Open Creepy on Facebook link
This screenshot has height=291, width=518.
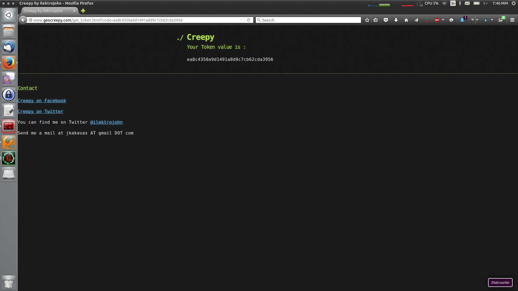(42, 101)
